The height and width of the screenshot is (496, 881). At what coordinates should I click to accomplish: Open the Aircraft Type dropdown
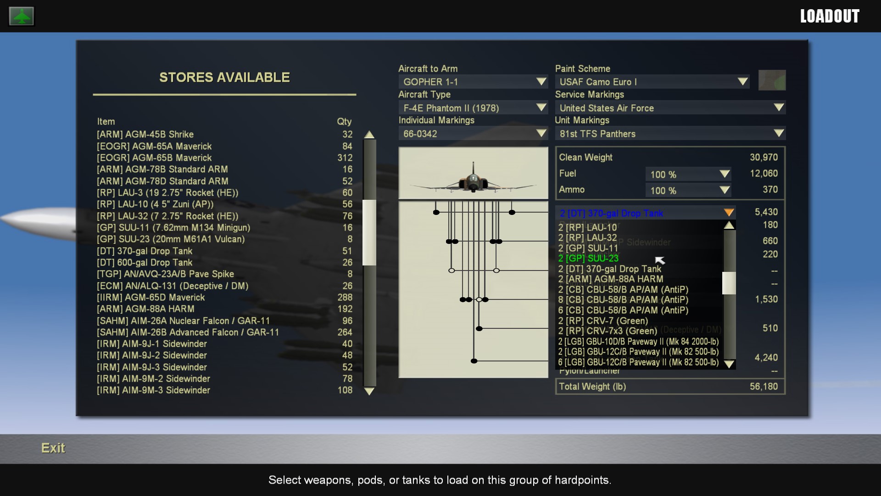tap(473, 108)
